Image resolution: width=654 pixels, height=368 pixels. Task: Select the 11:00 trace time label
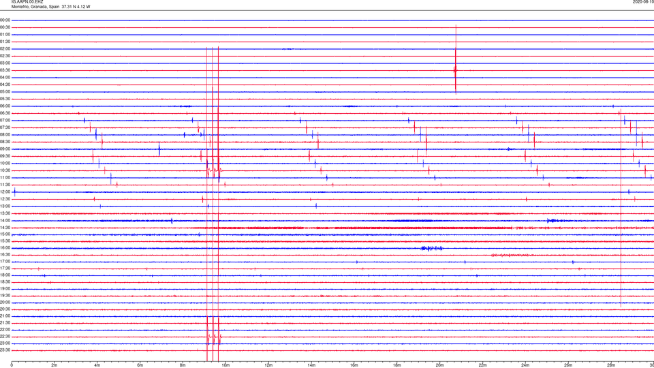point(5,178)
